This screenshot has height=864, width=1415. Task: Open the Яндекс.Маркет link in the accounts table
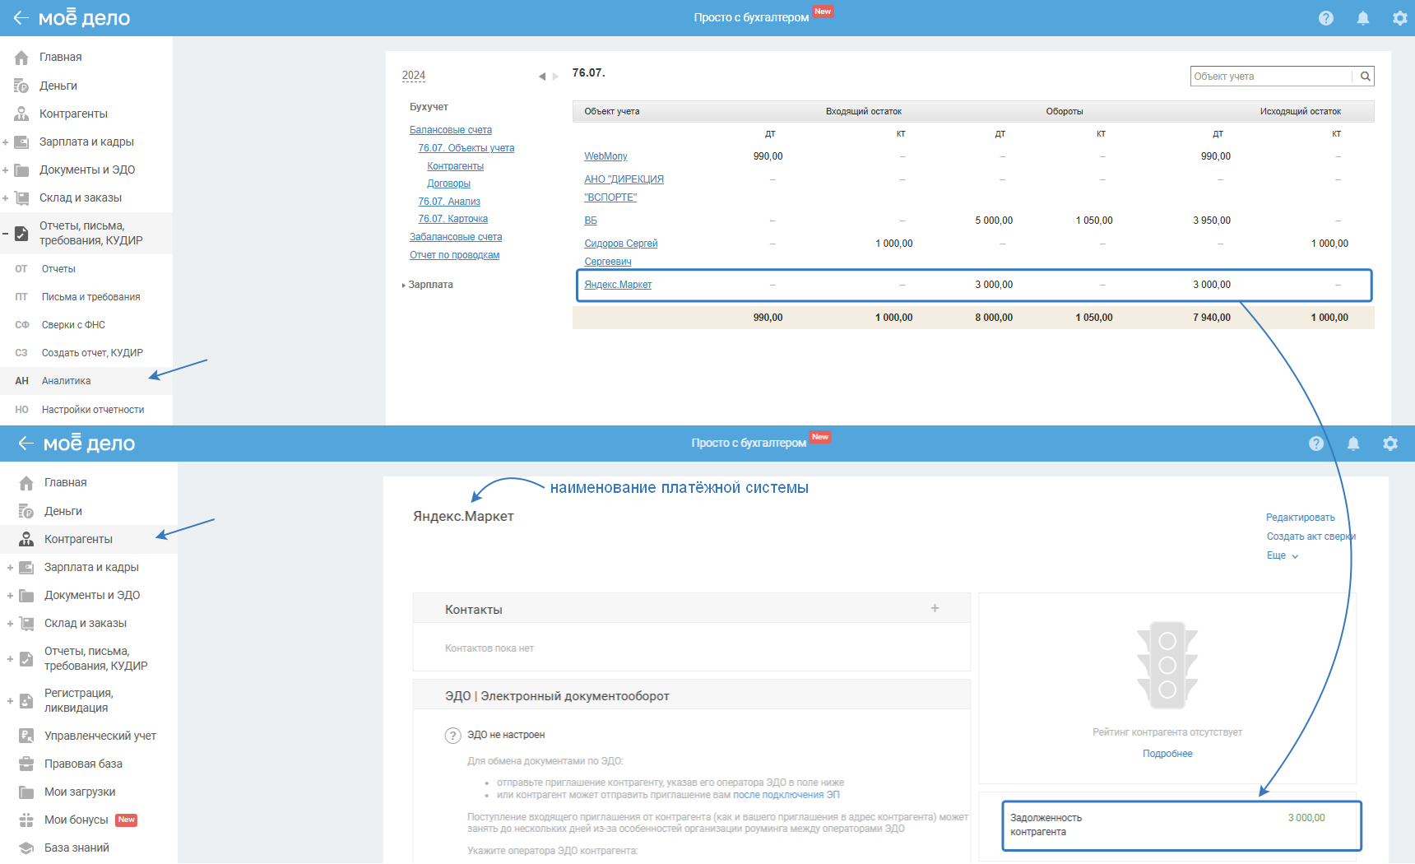click(x=618, y=285)
